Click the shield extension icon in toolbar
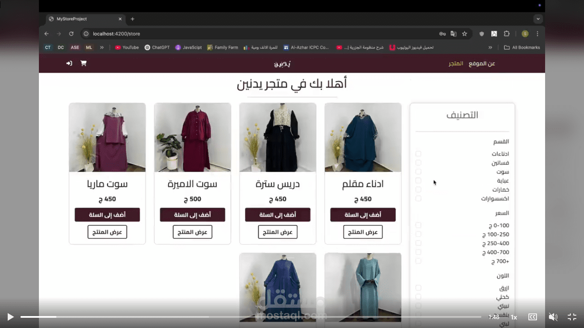Viewport: 584px width, 328px height. tap(482, 34)
